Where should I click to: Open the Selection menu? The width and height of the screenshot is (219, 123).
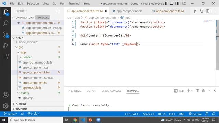click(33, 4)
